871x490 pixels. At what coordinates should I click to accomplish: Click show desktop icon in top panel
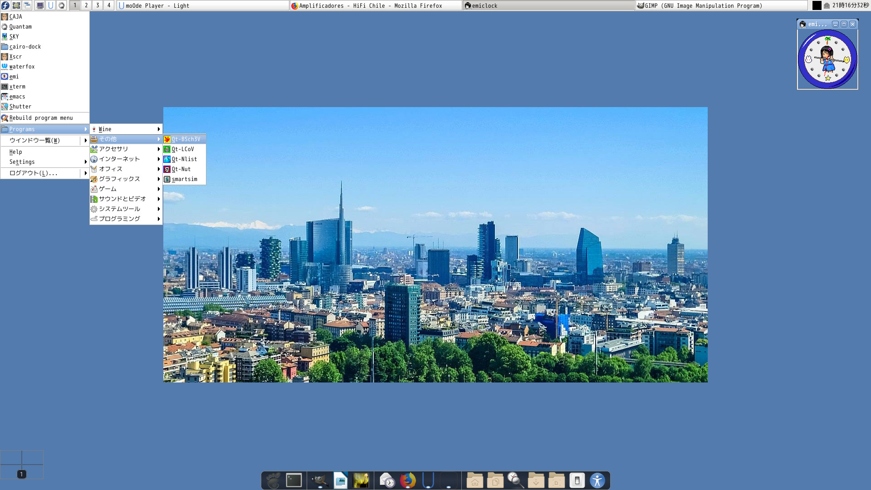(x=16, y=5)
